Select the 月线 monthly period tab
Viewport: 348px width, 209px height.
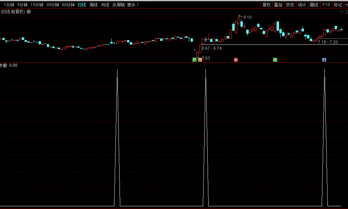pos(105,5)
